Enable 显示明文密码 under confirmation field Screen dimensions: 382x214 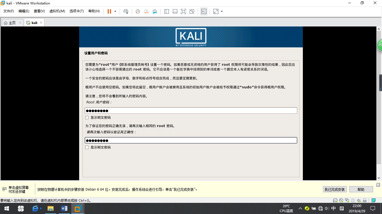tap(87, 147)
